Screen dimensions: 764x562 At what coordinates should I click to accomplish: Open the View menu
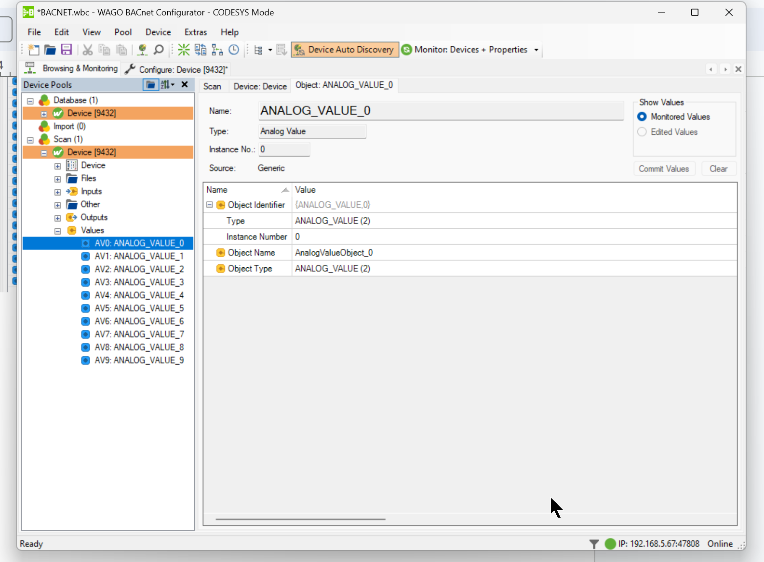(92, 32)
